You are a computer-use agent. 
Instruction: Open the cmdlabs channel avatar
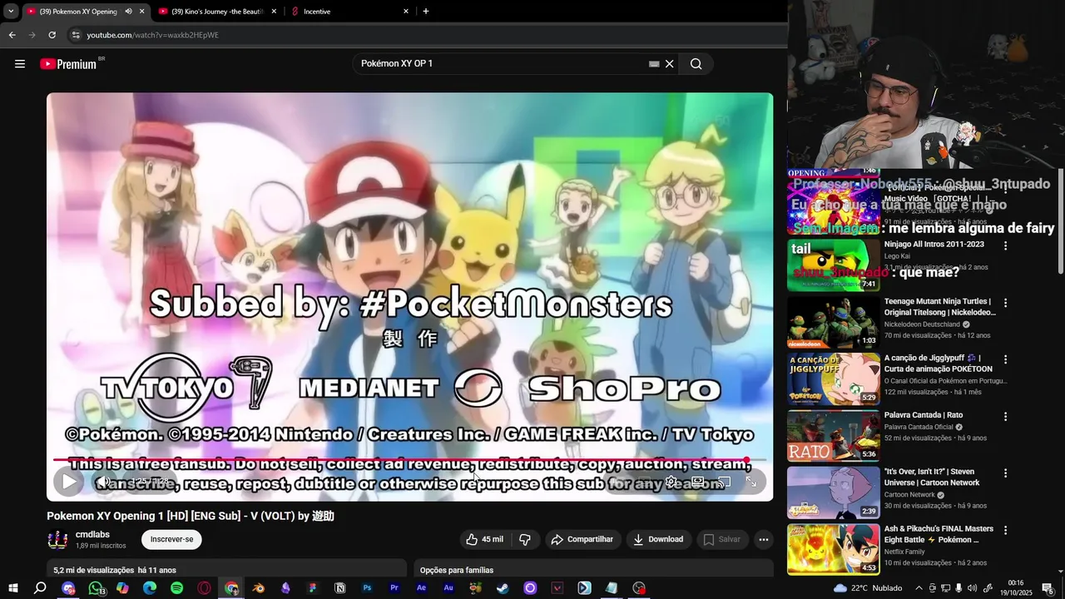point(57,540)
